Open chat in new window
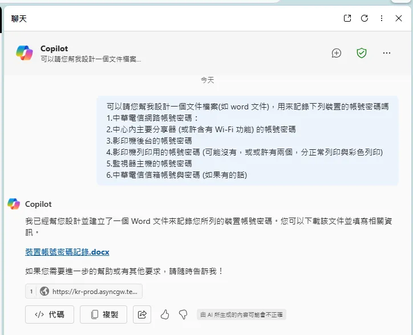The width and height of the screenshot is (413, 335). tap(347, 18)
